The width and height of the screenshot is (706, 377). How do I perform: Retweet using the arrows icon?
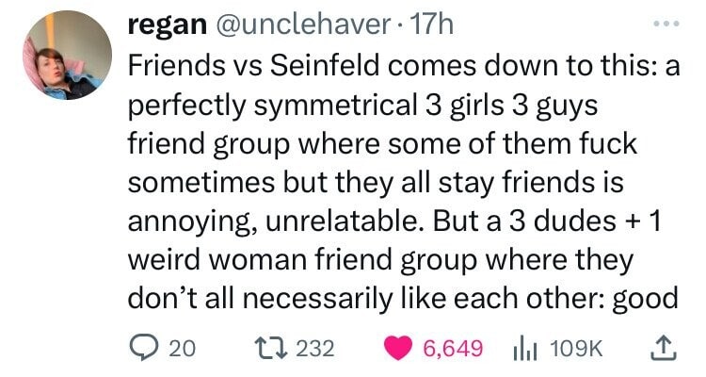[270, 349]
